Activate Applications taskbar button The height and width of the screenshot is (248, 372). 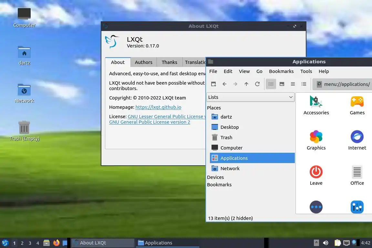167,243
